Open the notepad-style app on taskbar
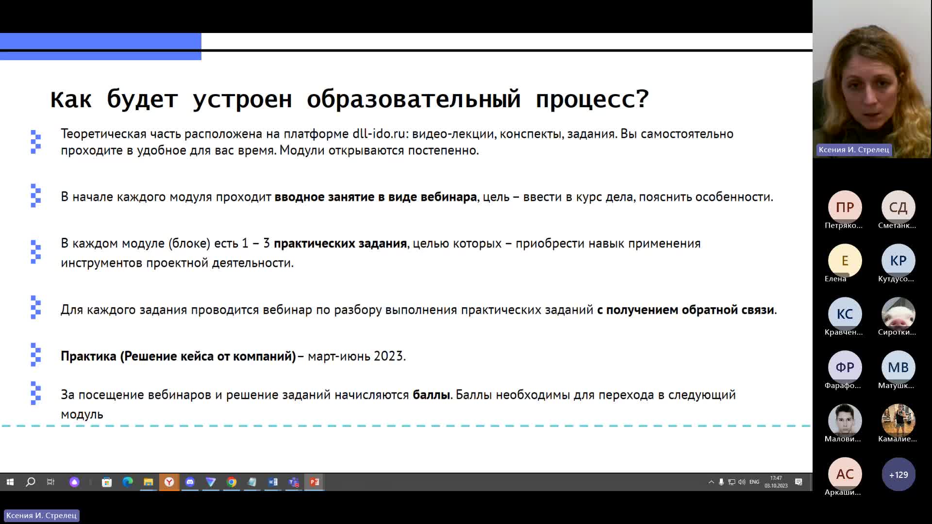 click(x=252, y=482)
